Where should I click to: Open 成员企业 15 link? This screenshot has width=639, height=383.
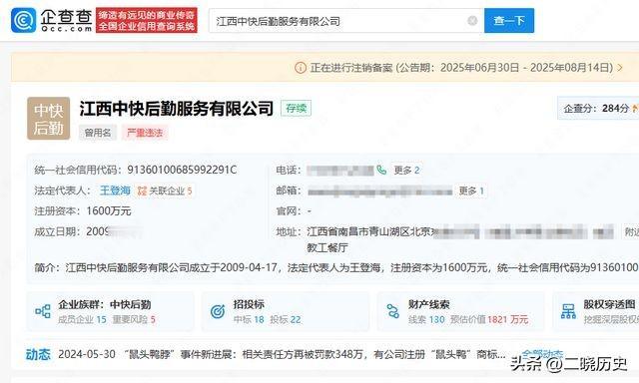click(x=82, y=319)
